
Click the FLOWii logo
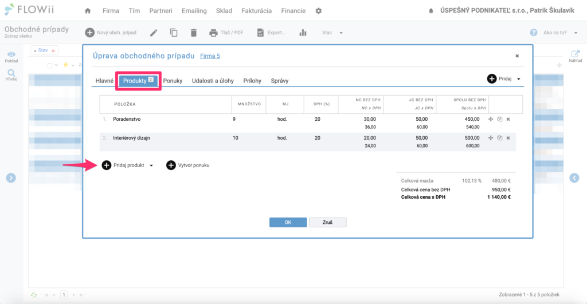pyautogui.click(x=29, y=10)
